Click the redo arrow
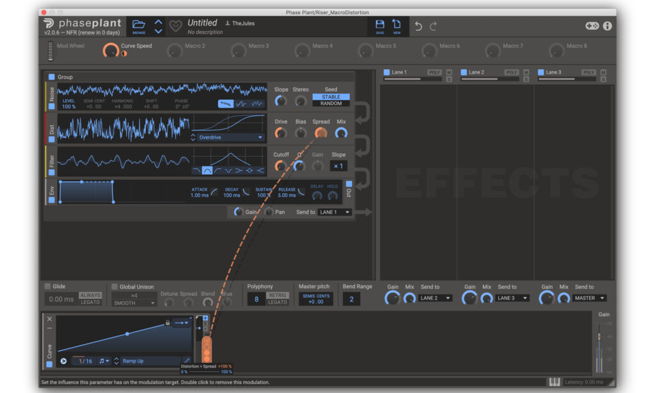Image resolution: width=655 pixels, height=393 pixels. tap(433, 26)
